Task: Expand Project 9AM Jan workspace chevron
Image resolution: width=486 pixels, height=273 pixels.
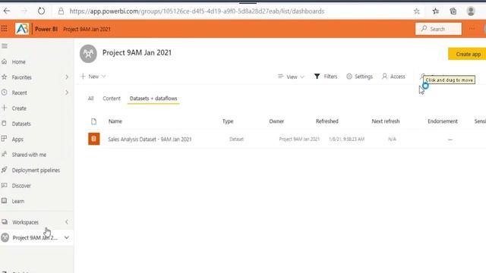Action: pos(67,237)
